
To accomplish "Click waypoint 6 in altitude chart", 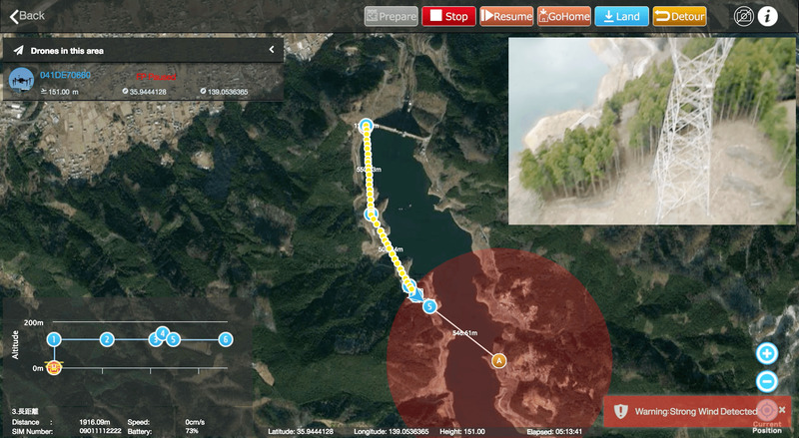I will click(226, 339).
